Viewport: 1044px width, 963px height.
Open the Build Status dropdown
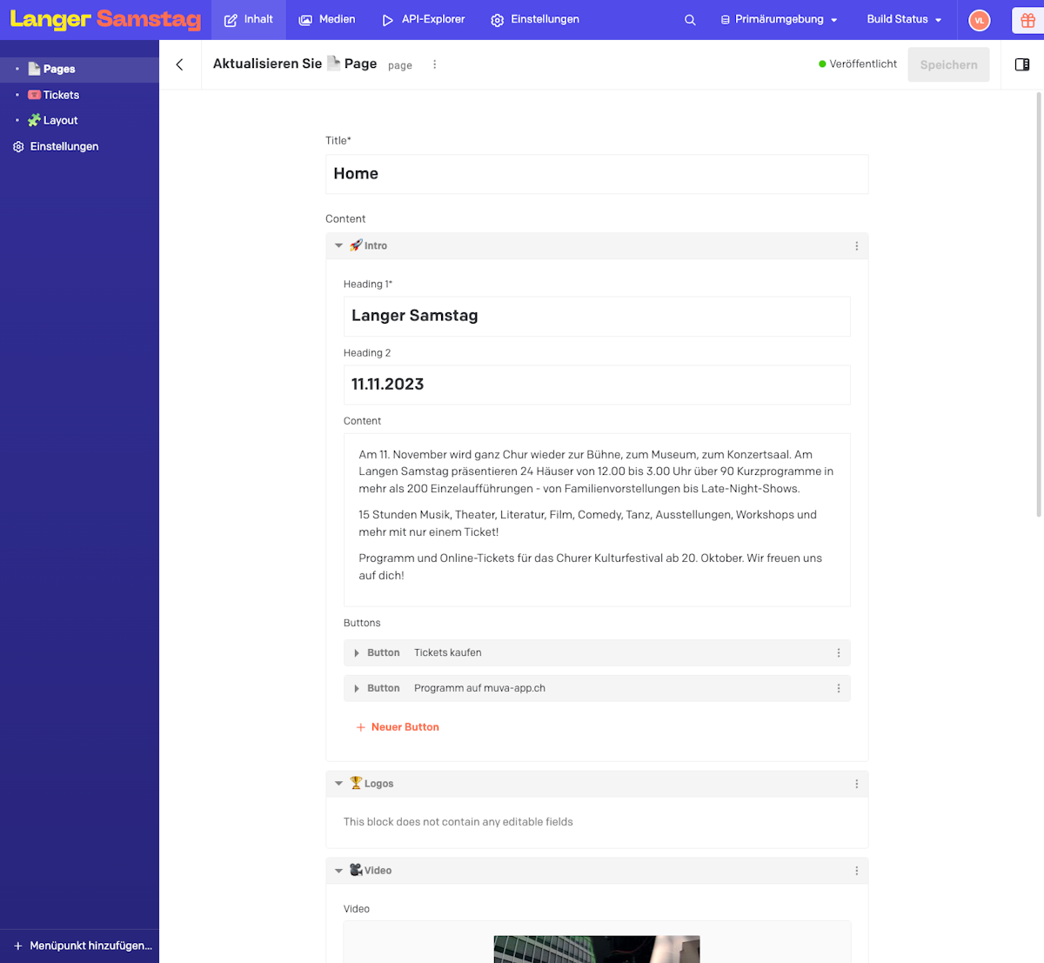pos(904,19)
